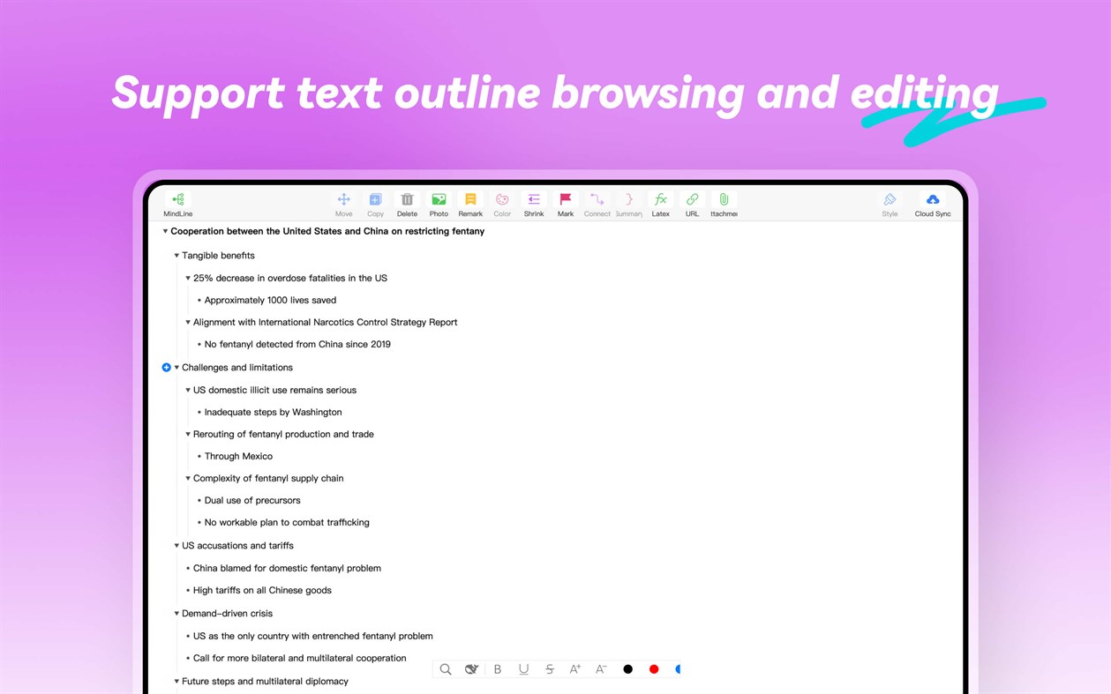
Task: Click the Remark bookmark icon
Action: tap(470, 201)
